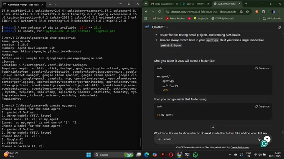Click the microphone dictation icon in the prompt box
284x159 pixels.
click(259, 139)
